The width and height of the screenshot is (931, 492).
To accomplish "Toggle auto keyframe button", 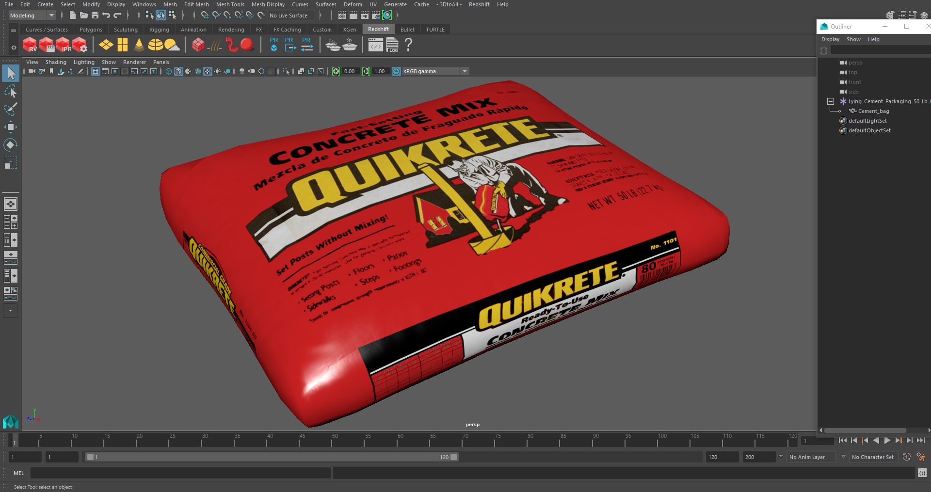I will click(906, 457).
